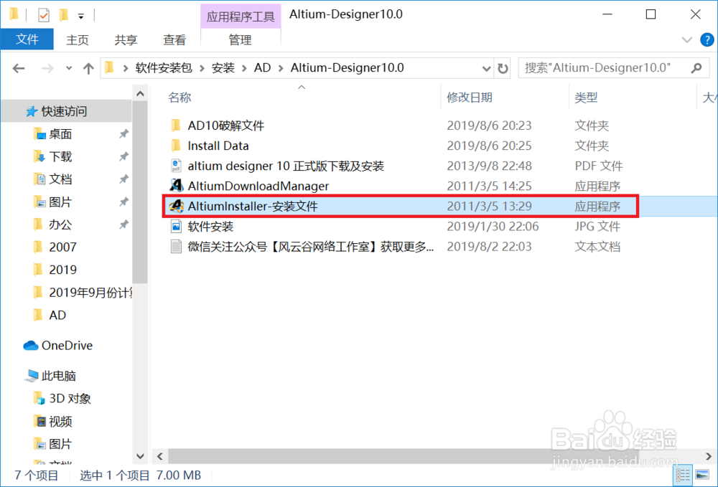Click the Help question mark button
Image resolution: width=718 pixels, height=487 pixels.
[x=709, y=39]
